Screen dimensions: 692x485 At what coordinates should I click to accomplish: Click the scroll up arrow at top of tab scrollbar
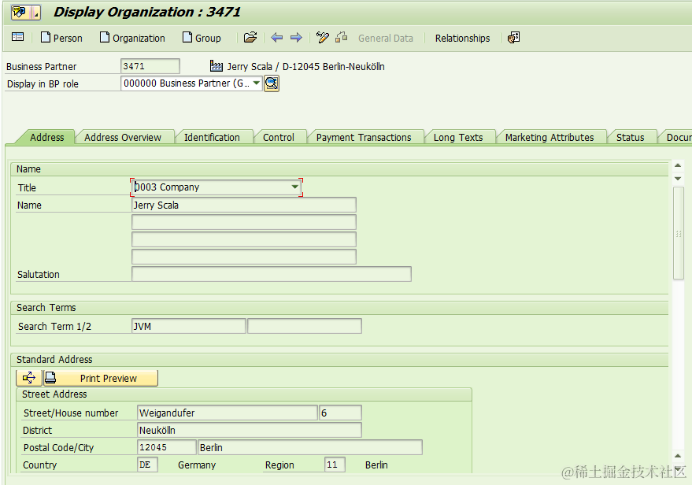tap(678, 165)
